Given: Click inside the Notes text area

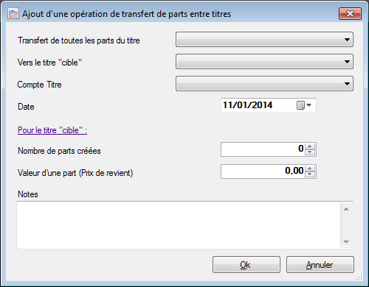Looking at the screenshot, I should (179, 225).
